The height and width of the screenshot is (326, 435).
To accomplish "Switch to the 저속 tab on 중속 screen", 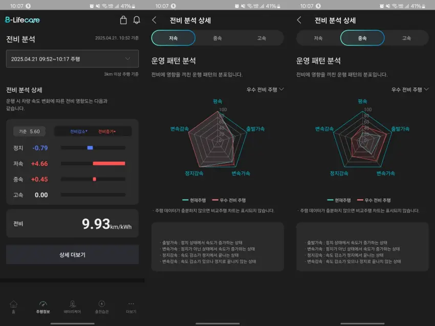I will pyautogui.click(x=317, y=37).
